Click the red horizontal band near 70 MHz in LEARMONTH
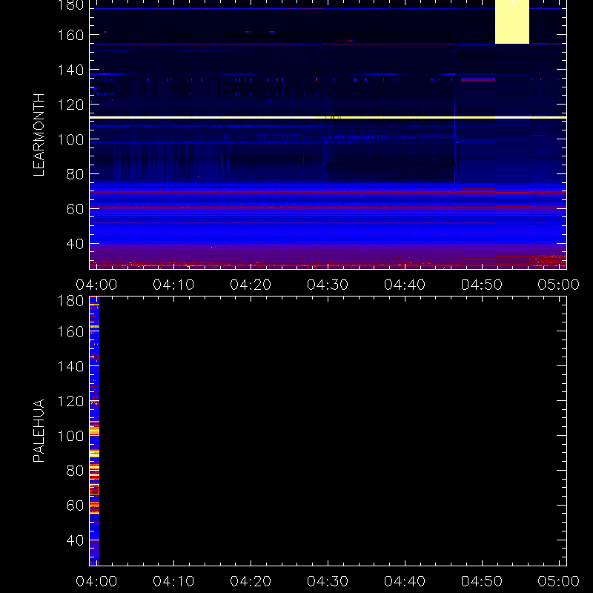This screenshot has width=593, height=593. tap(328, 192)
